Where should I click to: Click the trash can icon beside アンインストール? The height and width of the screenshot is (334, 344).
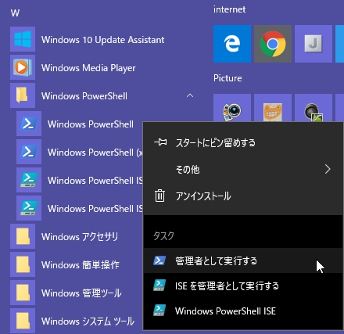(159, 196)
